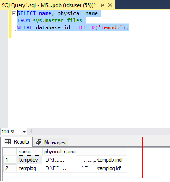The height and width of the screenshot is (182, 170).
Task: Select the physical_name column header
Action: pos(85,152)
